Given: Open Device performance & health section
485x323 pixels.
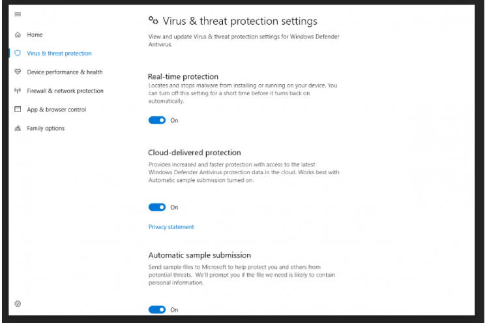Looking at the screenshot, I should 65,72.
